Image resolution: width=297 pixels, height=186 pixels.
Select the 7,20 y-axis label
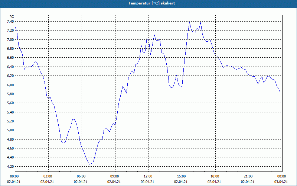10,31
